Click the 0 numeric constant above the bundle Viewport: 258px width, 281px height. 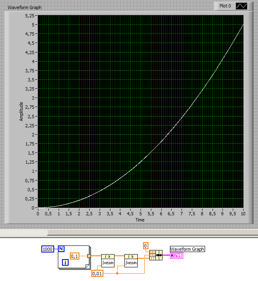pos(146,246)
